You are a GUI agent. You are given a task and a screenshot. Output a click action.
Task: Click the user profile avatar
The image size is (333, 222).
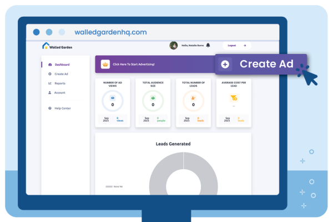pos(174,45)
